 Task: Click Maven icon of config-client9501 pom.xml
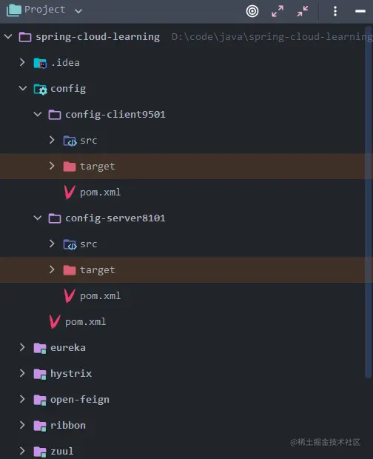tap(70, 192)
